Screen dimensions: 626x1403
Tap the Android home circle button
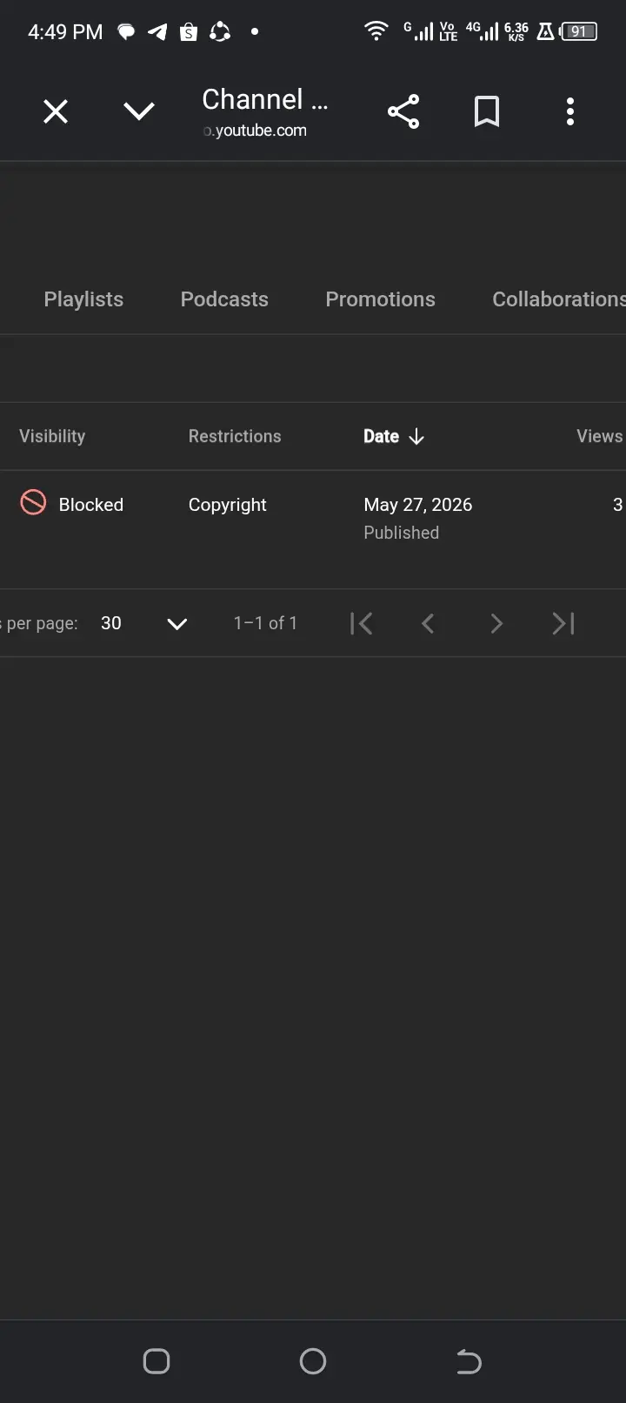[313, 1361]
